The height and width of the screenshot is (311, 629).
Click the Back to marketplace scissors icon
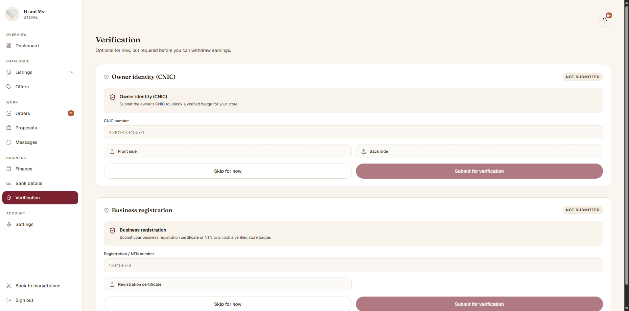[9, 286]
